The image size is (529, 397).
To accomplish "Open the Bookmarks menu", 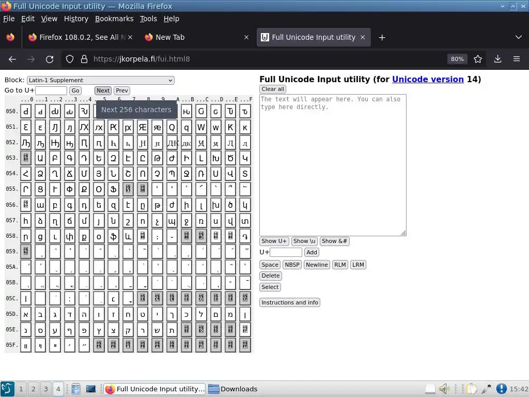I will (x=114, y=19).
